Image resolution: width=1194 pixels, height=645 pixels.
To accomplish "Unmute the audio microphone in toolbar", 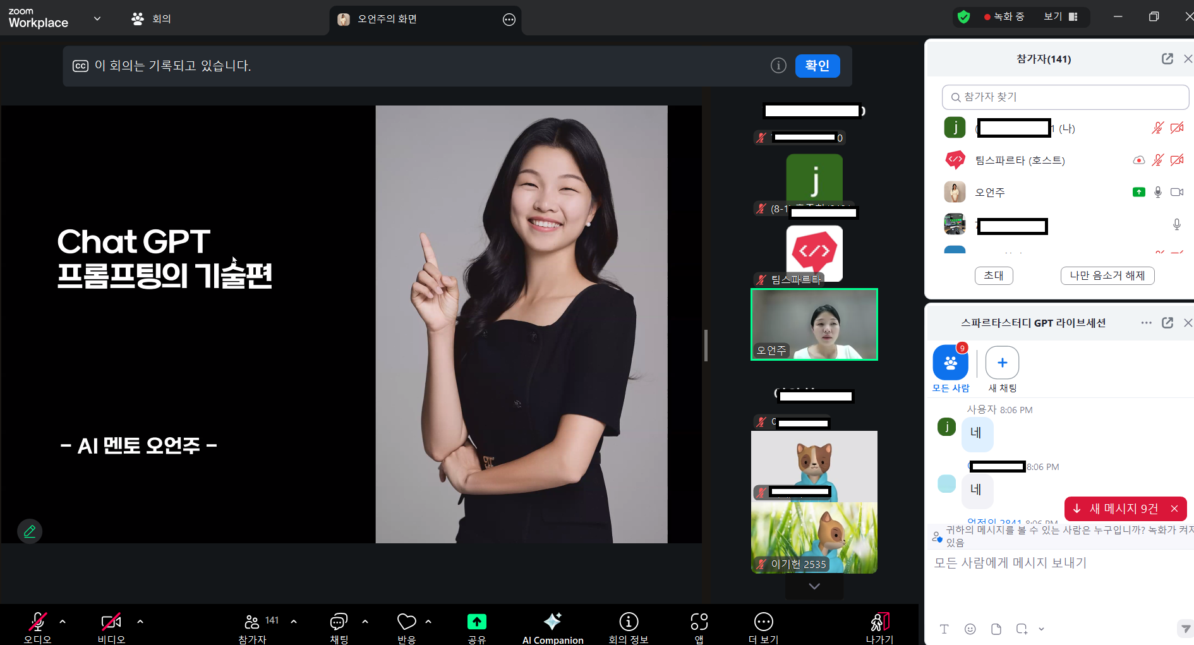I will [37, 622].
